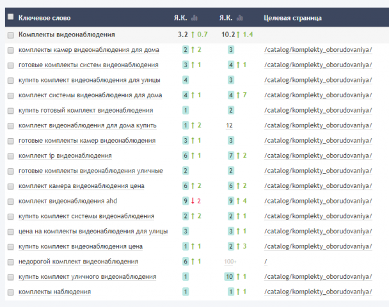Check box for 'комплект видеонаблюдения ahd'
Screen dimensions: 389x307
coord(11,202)
